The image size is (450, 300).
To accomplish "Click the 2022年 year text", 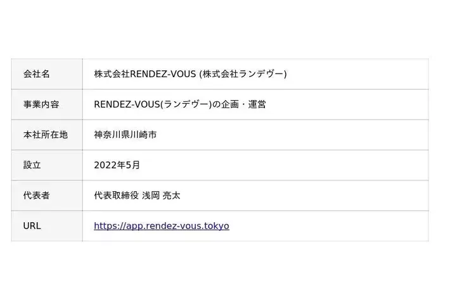I will pyautogui.click(x=112, y=165).
